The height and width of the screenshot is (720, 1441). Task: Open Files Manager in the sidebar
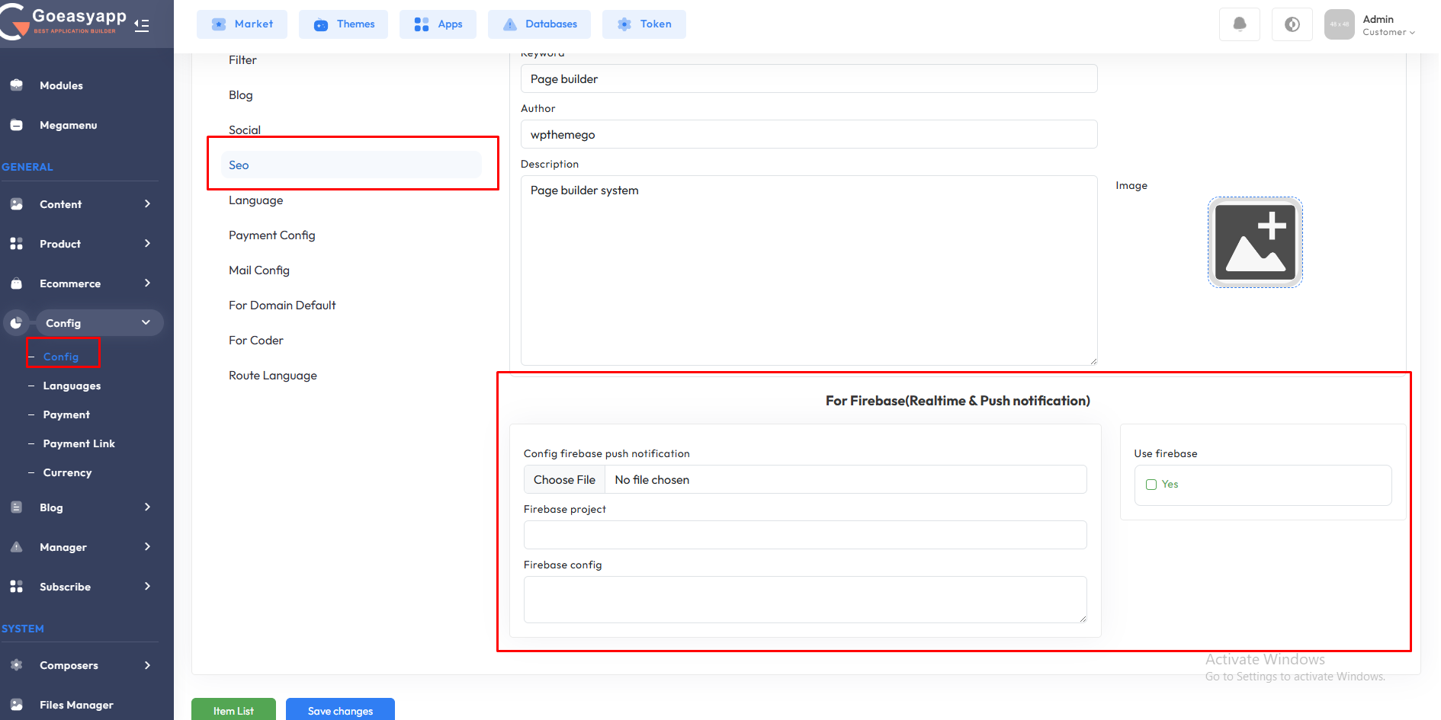click(x=76, y=705)
